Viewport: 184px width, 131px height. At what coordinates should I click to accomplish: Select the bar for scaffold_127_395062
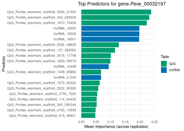click(x=98, y=50)
